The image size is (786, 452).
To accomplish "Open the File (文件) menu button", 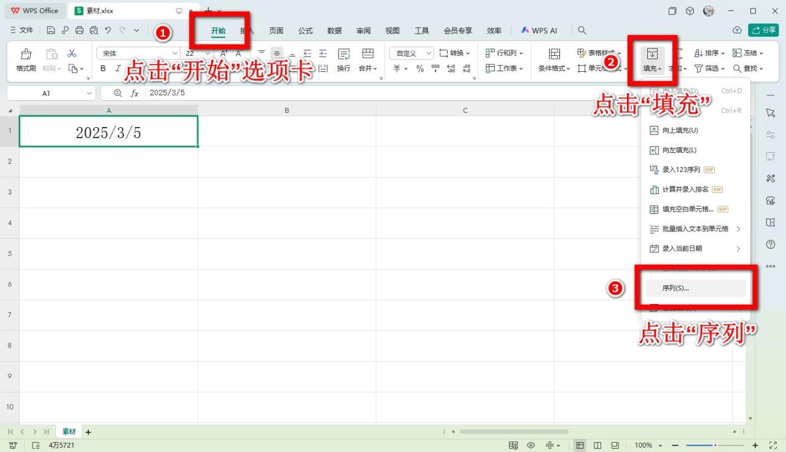I will [x=21, y=30].
